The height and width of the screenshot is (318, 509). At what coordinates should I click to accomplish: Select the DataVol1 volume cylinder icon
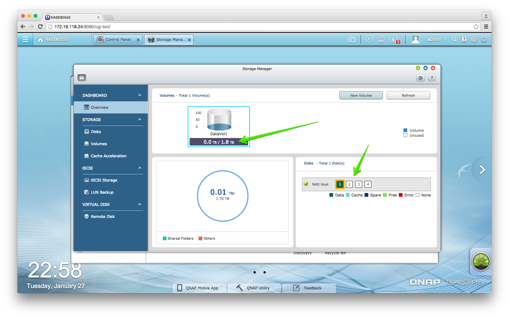(x=219, y=119)
